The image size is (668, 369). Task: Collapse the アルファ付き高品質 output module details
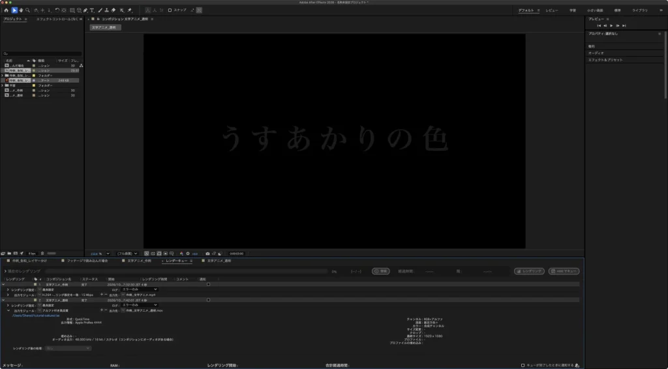click(8, 311)
